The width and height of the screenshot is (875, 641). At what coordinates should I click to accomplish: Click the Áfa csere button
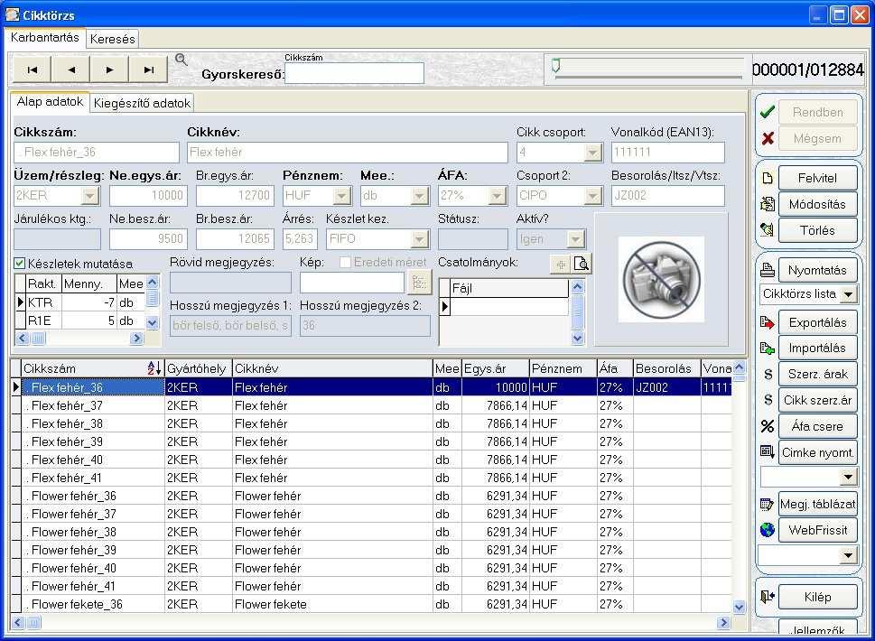[x=817, y=426]
